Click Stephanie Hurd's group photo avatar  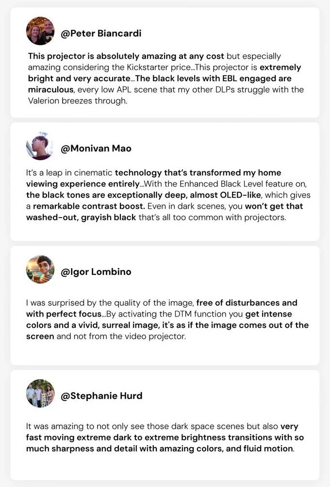[40, 393]
